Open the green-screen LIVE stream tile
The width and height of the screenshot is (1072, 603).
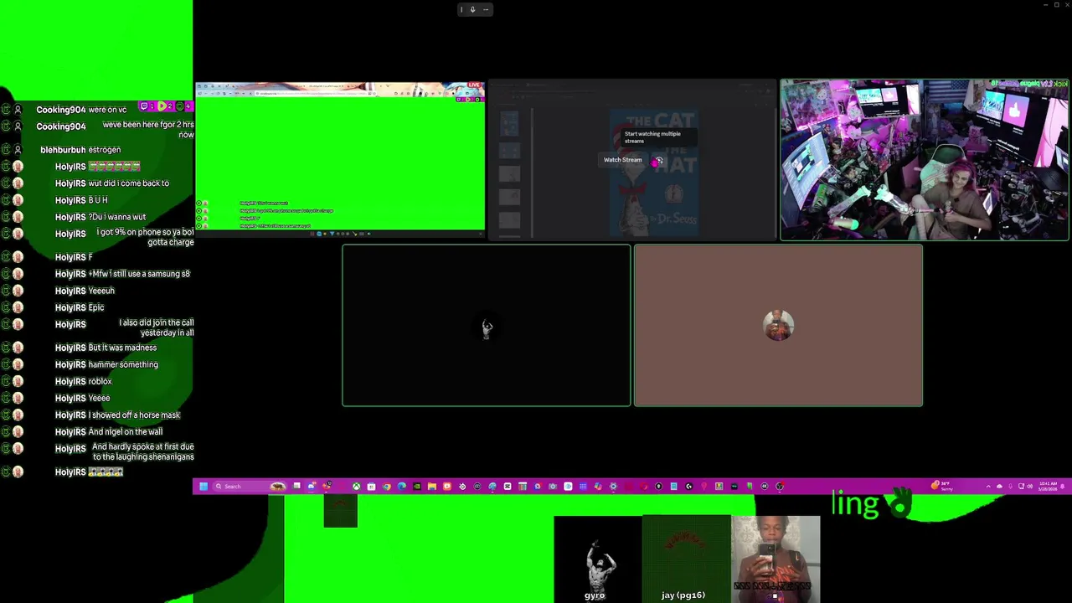pos(340,159)
